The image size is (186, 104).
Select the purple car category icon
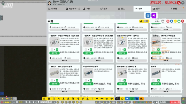click(154, 15)
